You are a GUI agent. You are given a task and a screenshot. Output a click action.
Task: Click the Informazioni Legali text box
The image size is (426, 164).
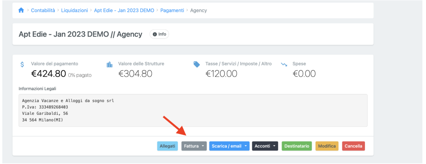coord(193,110)
